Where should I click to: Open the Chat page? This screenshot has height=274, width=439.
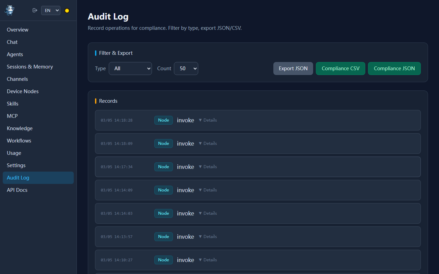[38, 42]
